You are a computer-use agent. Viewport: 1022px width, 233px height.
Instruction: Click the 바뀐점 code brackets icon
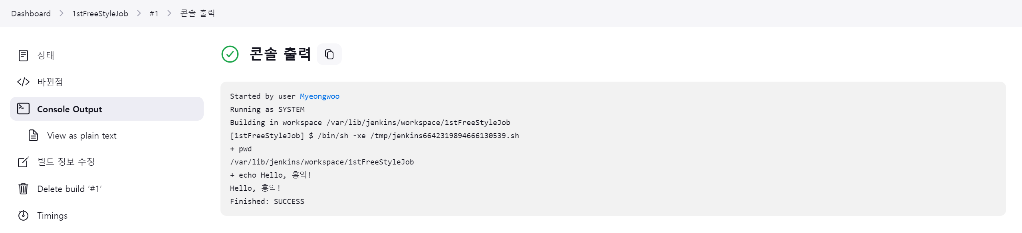[x=24, y=82]
